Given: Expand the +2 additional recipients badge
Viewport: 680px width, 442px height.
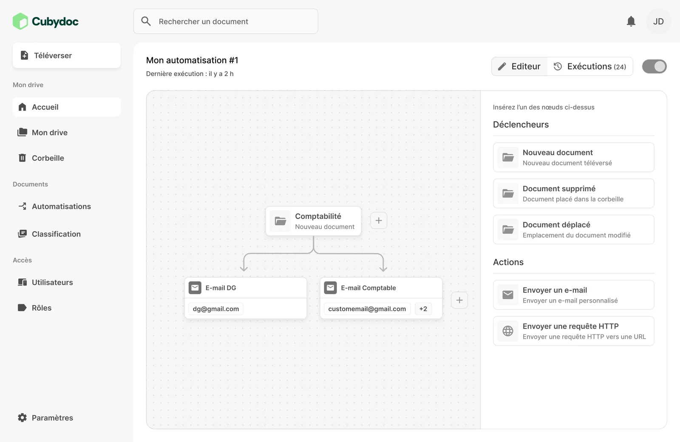Looking at the screenshot, I should pos(423,309).
